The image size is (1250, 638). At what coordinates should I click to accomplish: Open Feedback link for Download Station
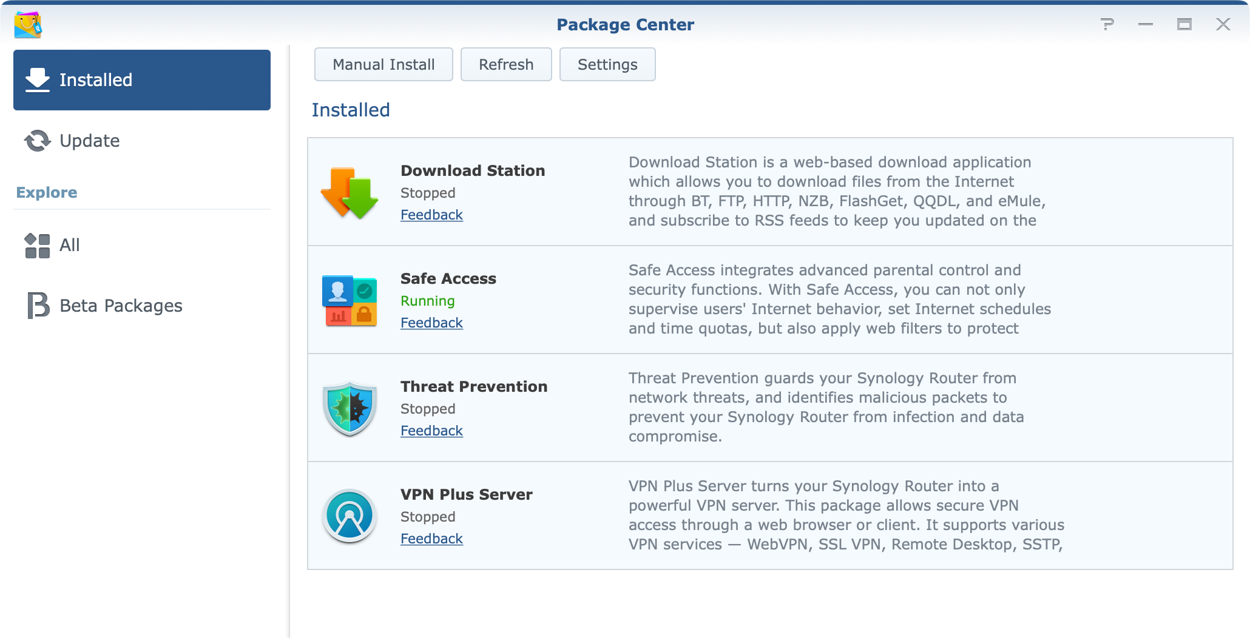point(431,215)
